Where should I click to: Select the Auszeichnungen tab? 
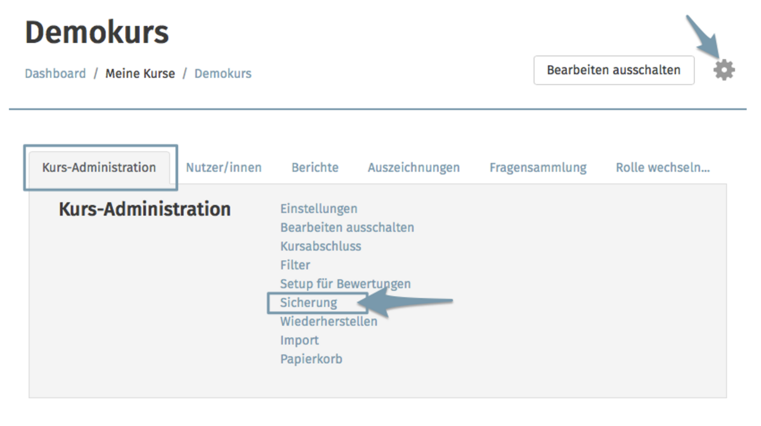point(413,168)
